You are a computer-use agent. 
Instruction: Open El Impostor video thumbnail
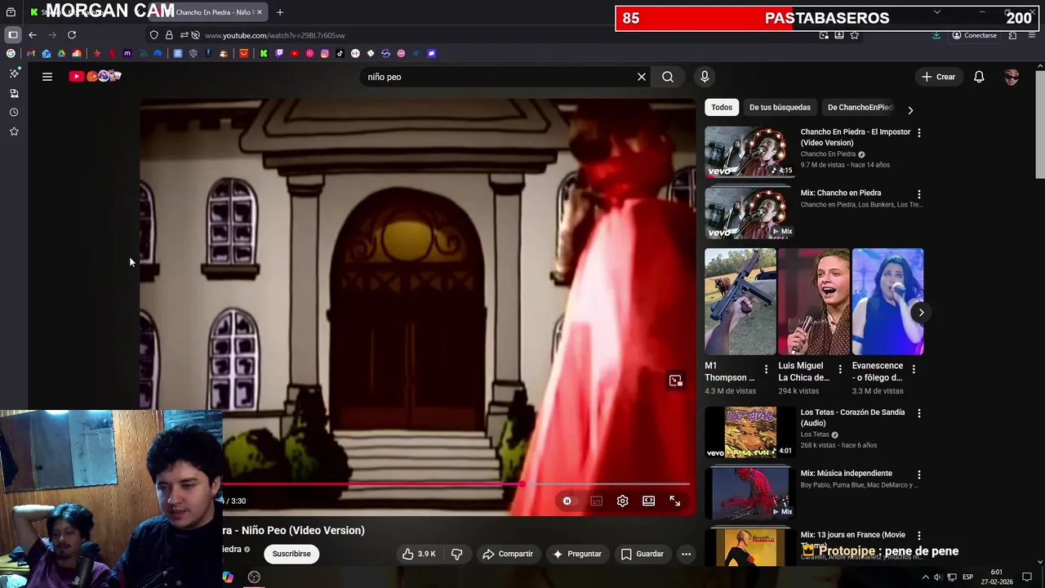(749, 151)
